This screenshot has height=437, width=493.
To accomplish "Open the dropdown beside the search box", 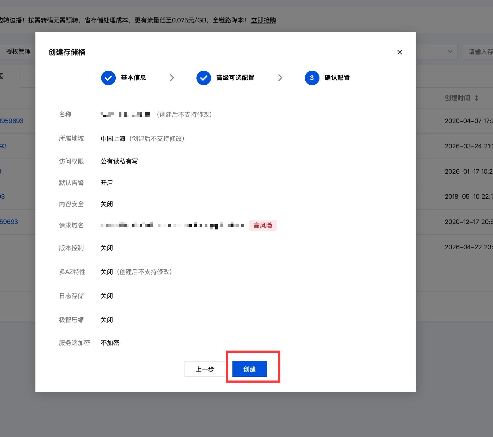I will (x=450, y=51).
